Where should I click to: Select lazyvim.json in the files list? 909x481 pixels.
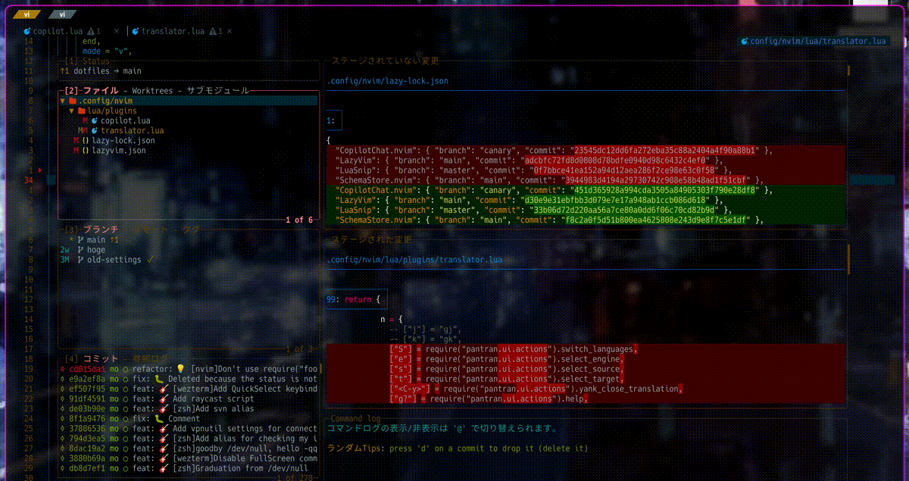(119, 151)
